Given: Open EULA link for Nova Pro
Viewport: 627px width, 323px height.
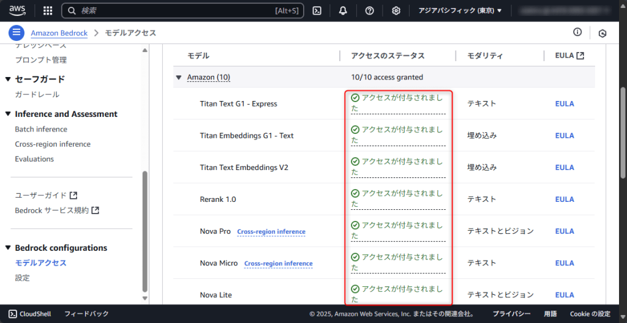Looking at the screenshot, I should [565, 231].
